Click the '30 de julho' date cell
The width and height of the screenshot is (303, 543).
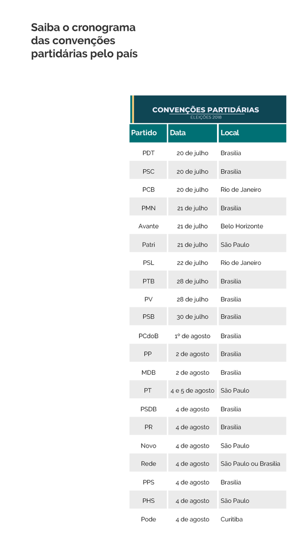(x=192, y=317)
